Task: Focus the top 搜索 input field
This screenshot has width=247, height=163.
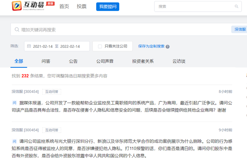Action: click(198, 6)
